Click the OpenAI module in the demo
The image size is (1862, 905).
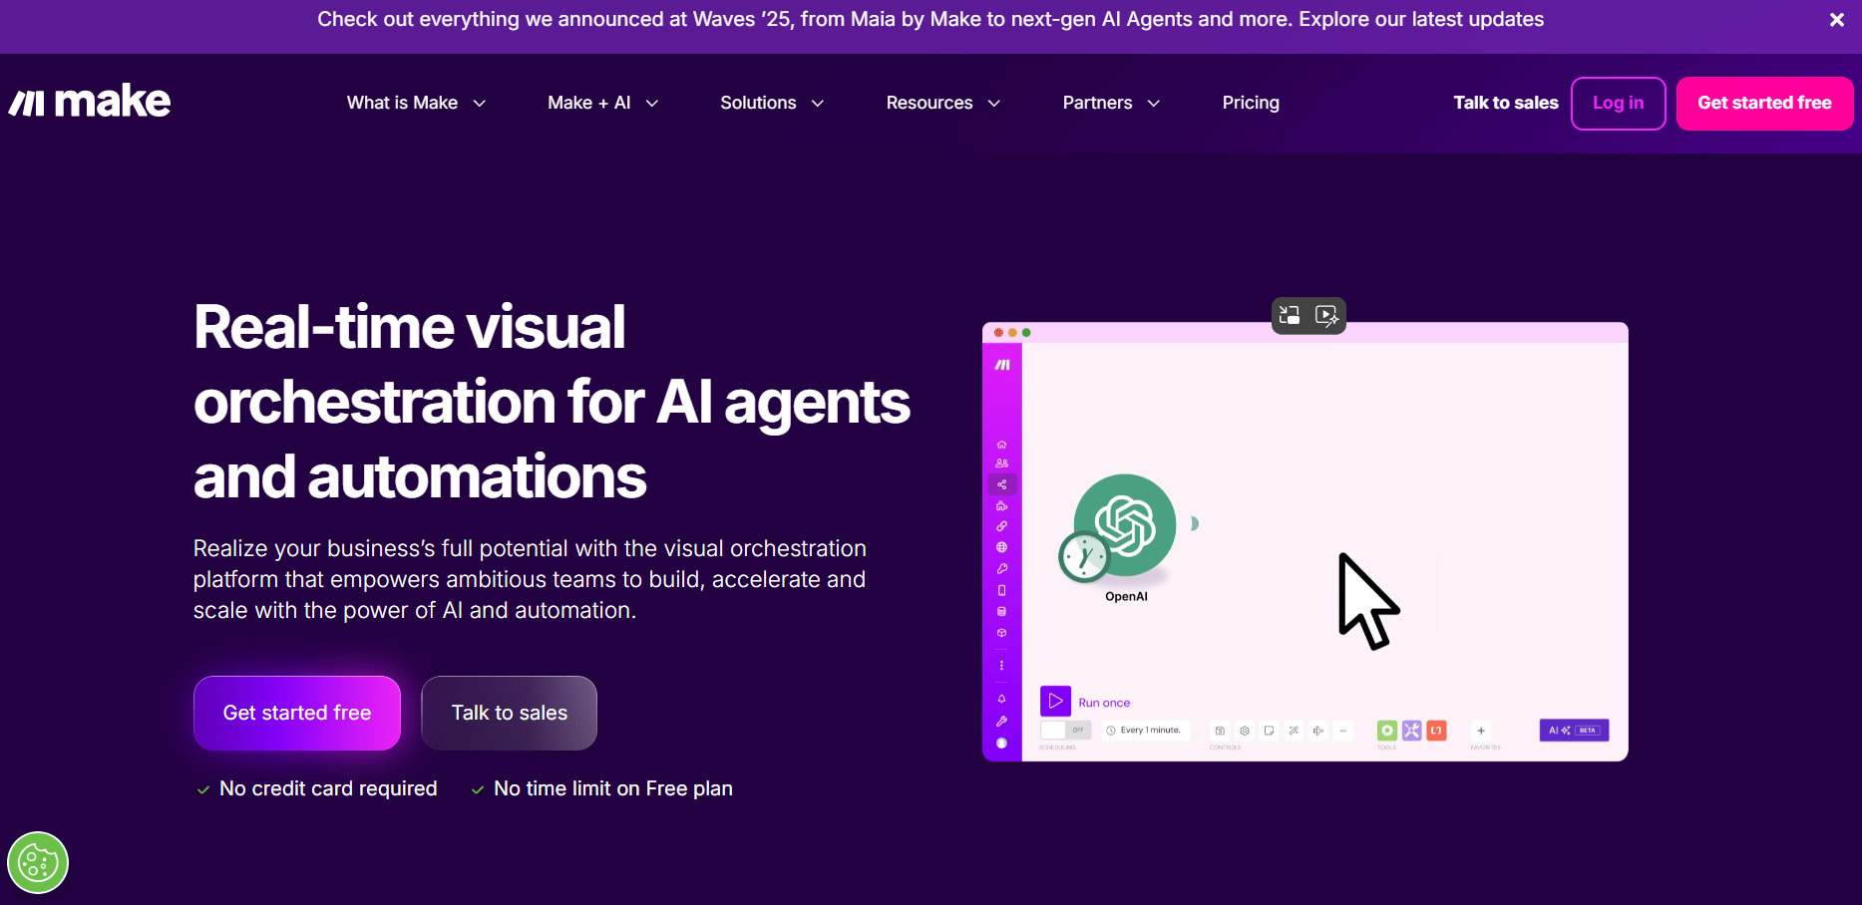click(x=1125, y=525)
